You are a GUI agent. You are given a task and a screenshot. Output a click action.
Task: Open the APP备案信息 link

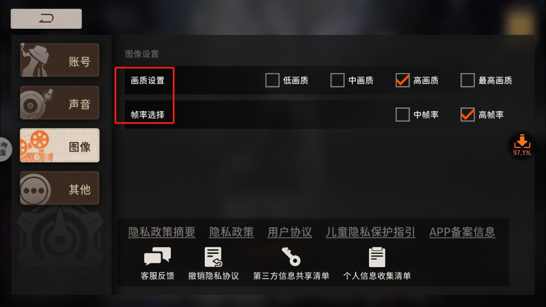coord(462,232)
